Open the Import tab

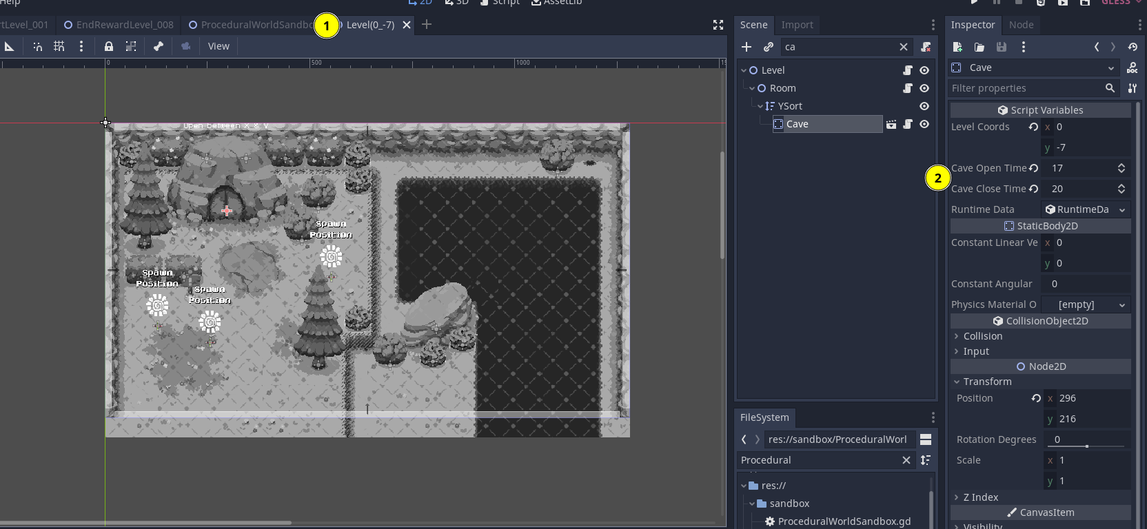pyautogui.click(x=797, y=25)
